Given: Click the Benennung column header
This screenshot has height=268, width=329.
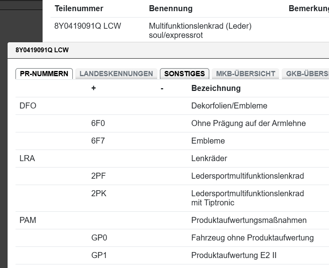Looking at the screenshot, I should click(171, 8).
